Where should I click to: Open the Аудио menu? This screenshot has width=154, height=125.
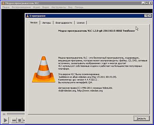[x=37, y=7]
